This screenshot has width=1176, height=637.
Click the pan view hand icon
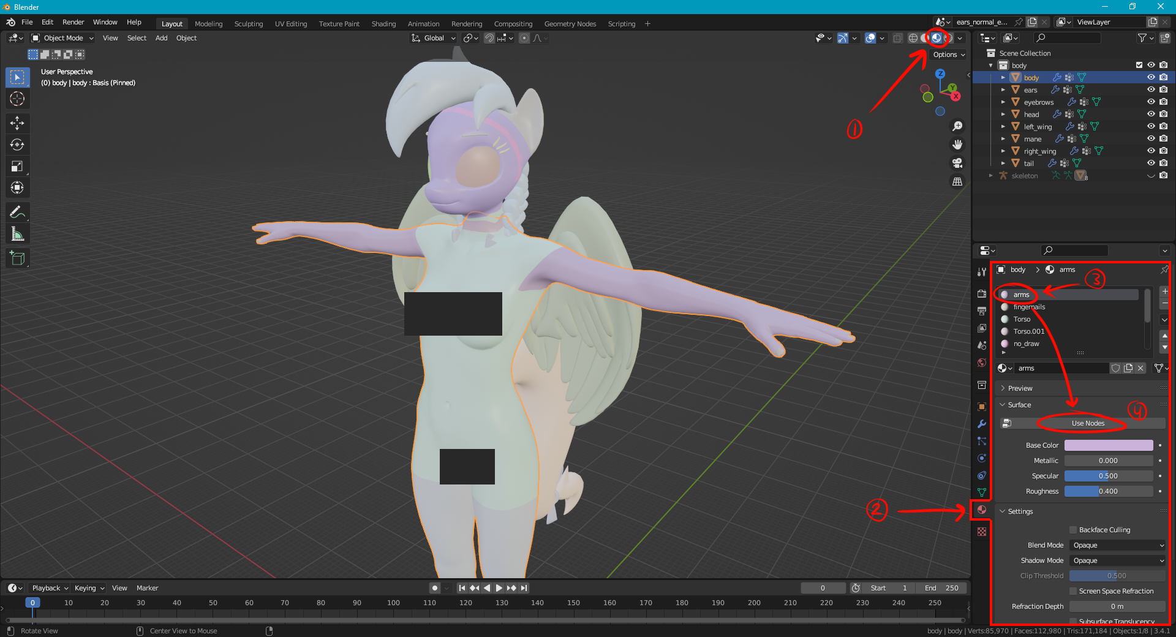(957, 145)
